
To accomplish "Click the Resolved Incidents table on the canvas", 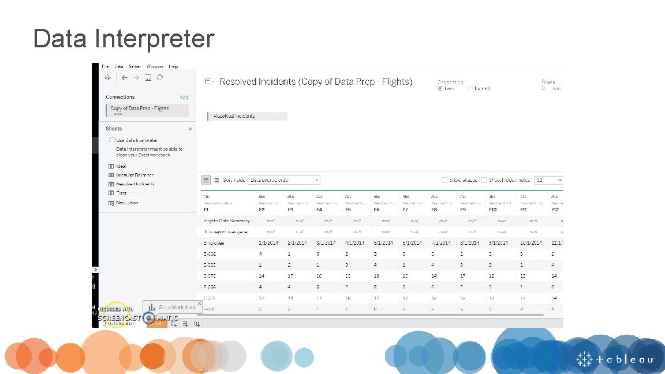I will pos(247,116).
